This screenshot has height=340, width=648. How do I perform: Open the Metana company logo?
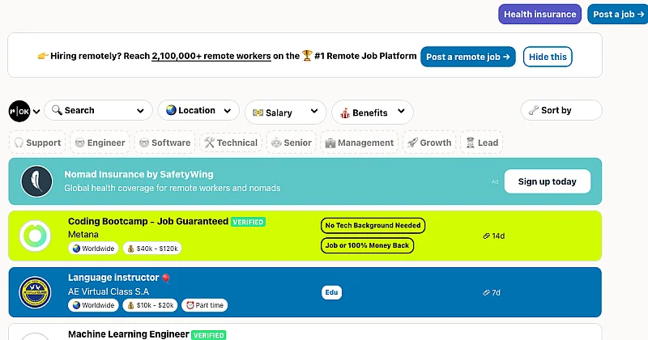point(36,236)
